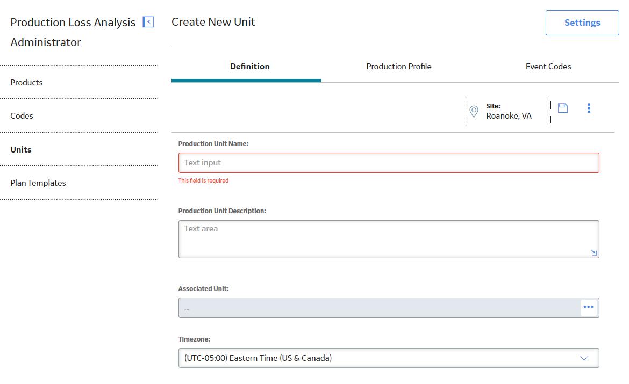
Task: Click the 'This field is required' message
Action: [x=203, y=181]
